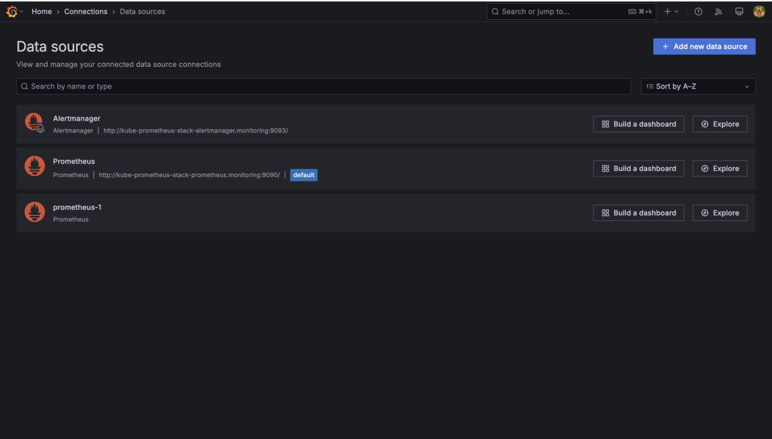Click the Data sources page heading
Viewport: 772px width, 439px height.
tap(60, 46)
